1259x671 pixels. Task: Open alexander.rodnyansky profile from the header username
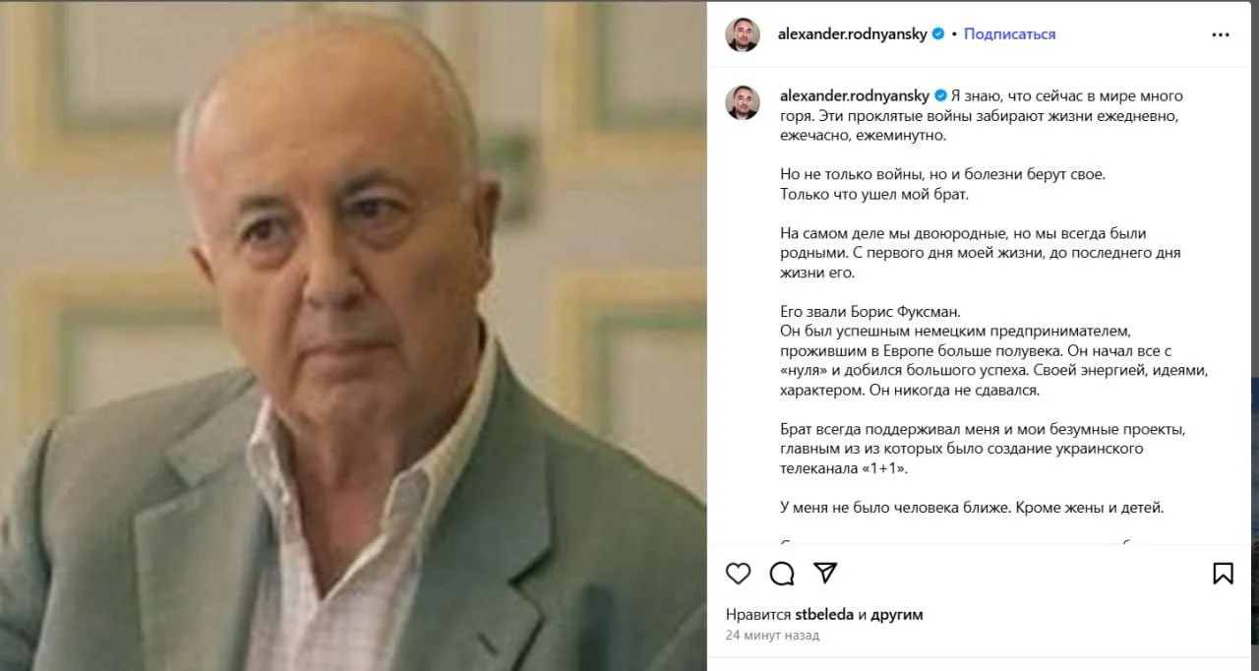pyautogui.click(x=854, y=33)
